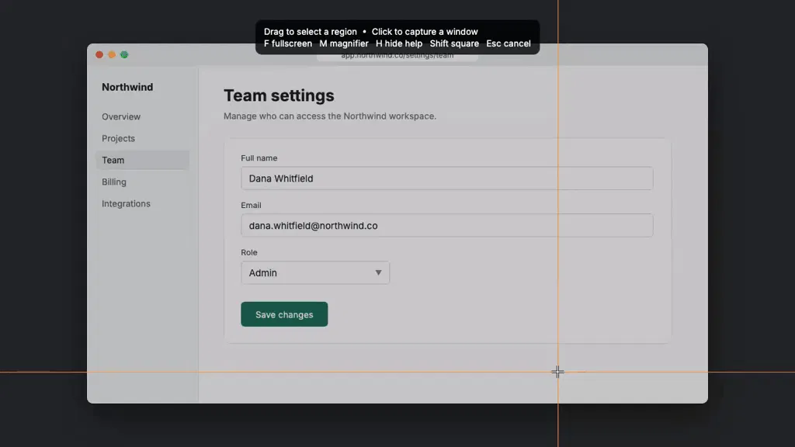Image resolution: width=795 pixels, height=447 pixels.
Task: Click the red close window button
Action: pyautogui.click(x=99, y=55)
